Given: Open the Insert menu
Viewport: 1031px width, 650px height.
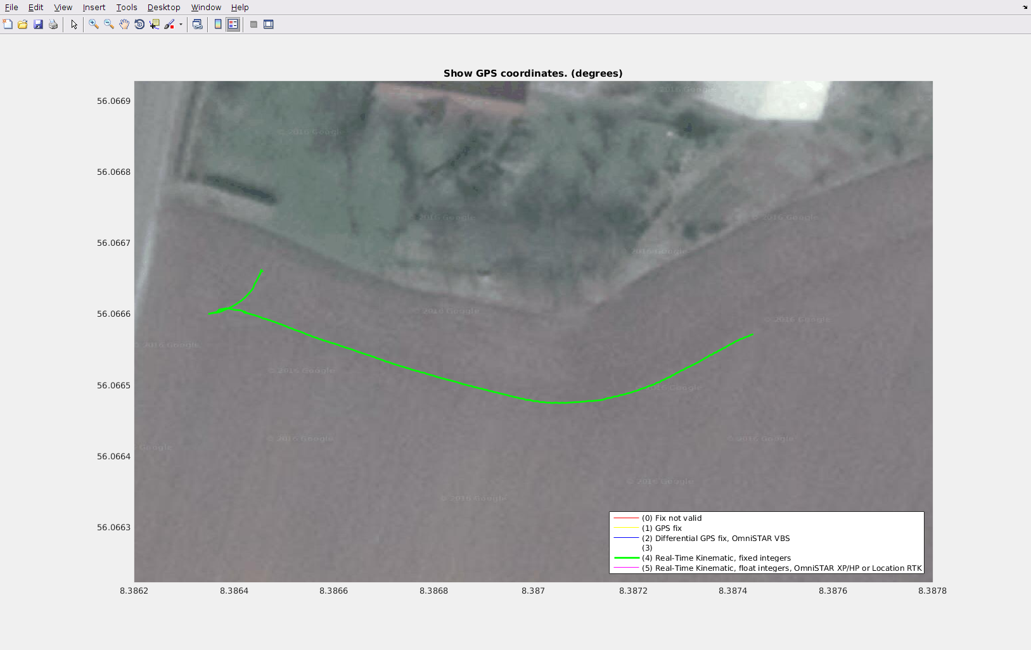Looking at the screenshot, I should click(94, 8).
